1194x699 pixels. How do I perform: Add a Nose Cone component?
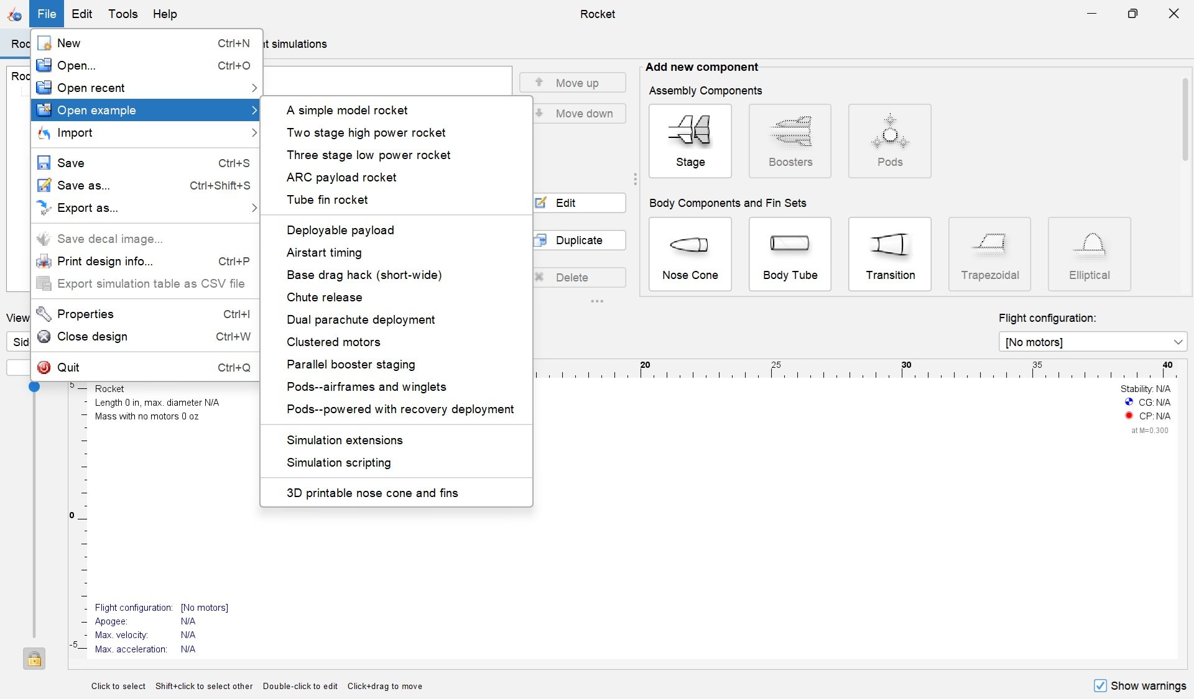tap(690, 254)
